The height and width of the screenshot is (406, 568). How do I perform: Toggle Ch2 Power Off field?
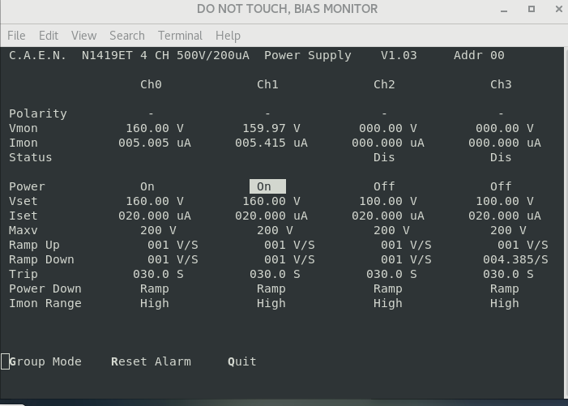384,186
